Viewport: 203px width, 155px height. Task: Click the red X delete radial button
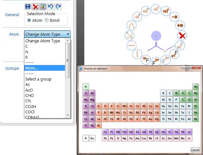182,35
